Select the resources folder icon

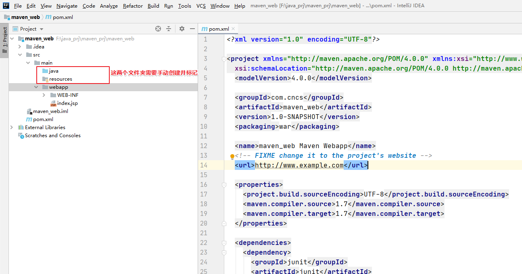45,79
